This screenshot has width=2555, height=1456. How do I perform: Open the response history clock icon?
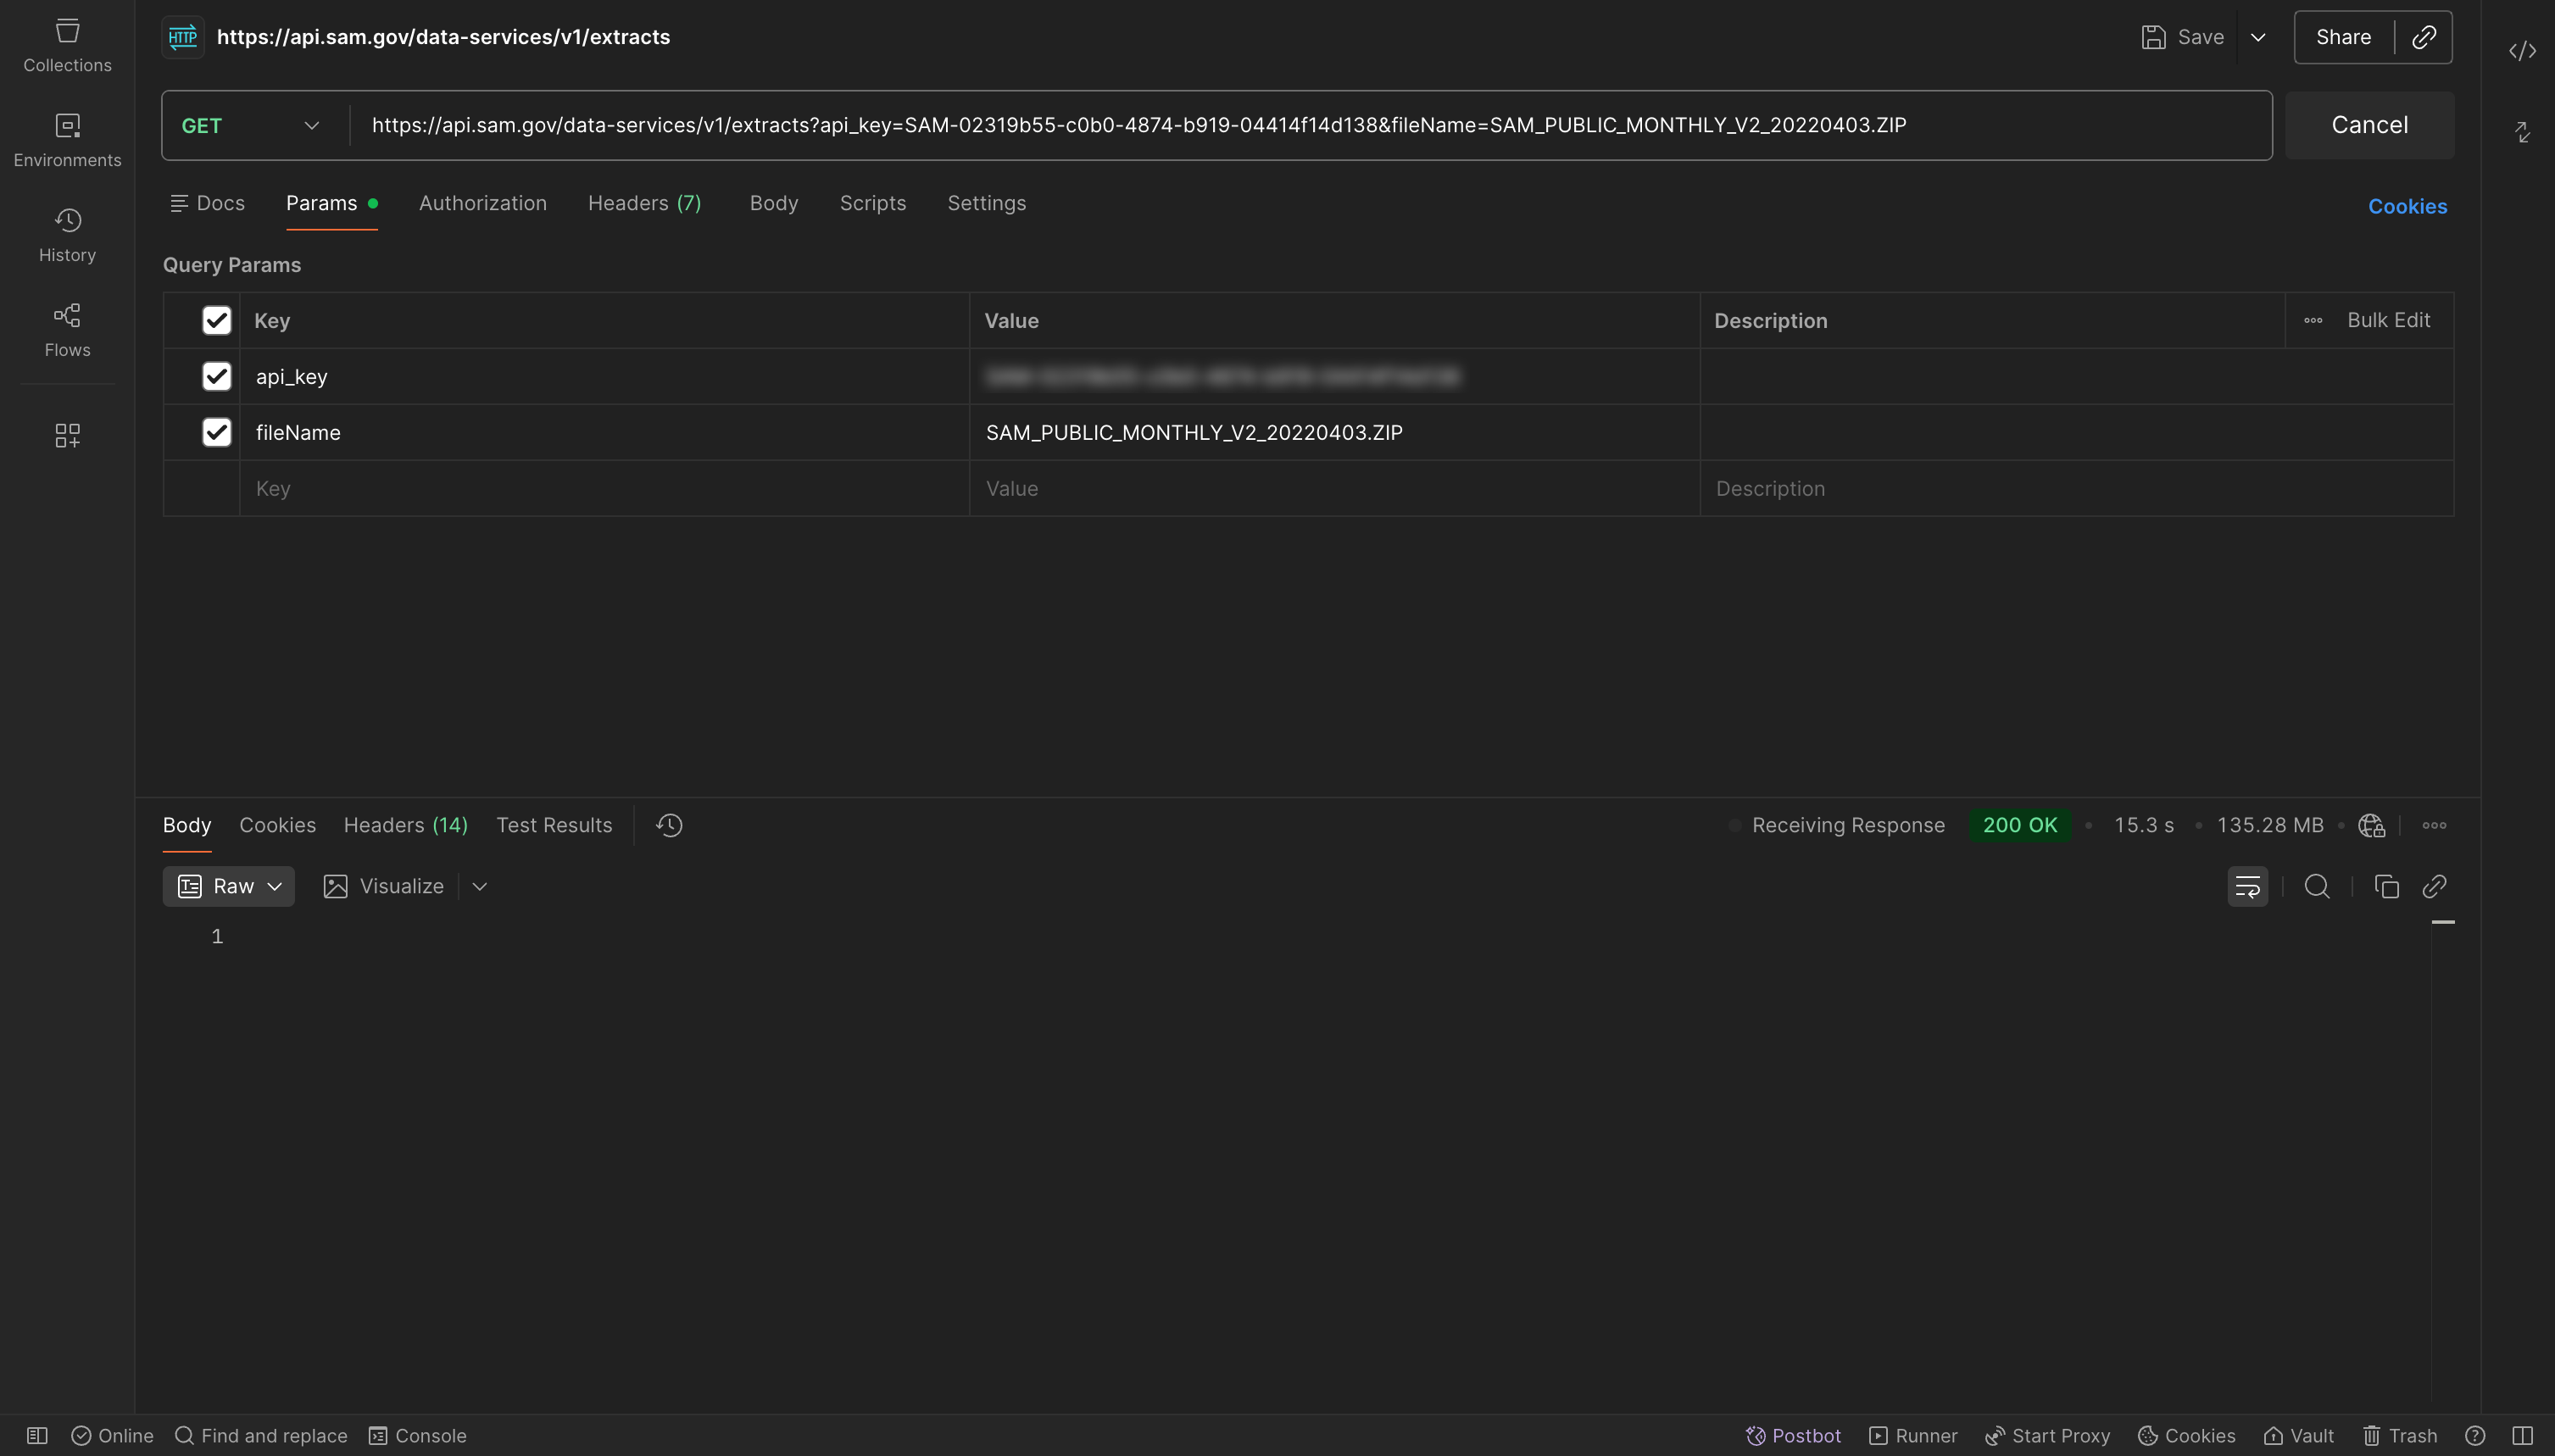(x=669, y=825)
